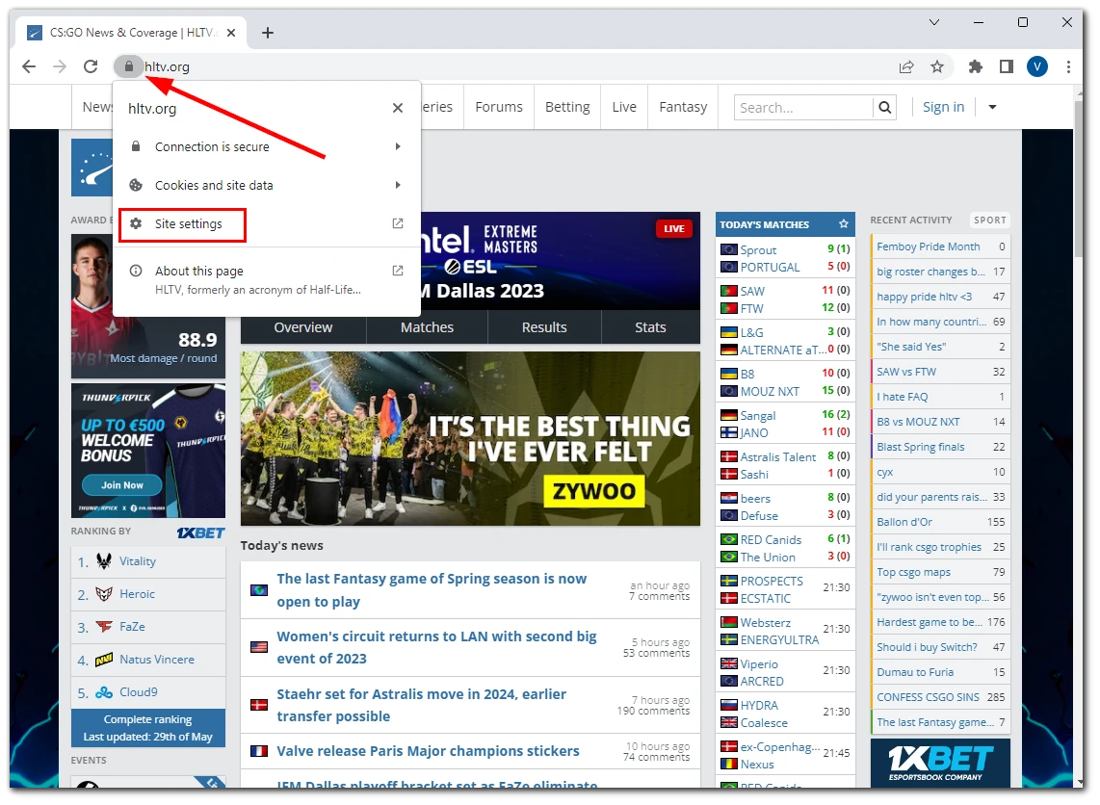The width and height of the screenshot is (1100, 805).
Task: Expand Connection is secure submenu arrow
Action: pos(398,146)
